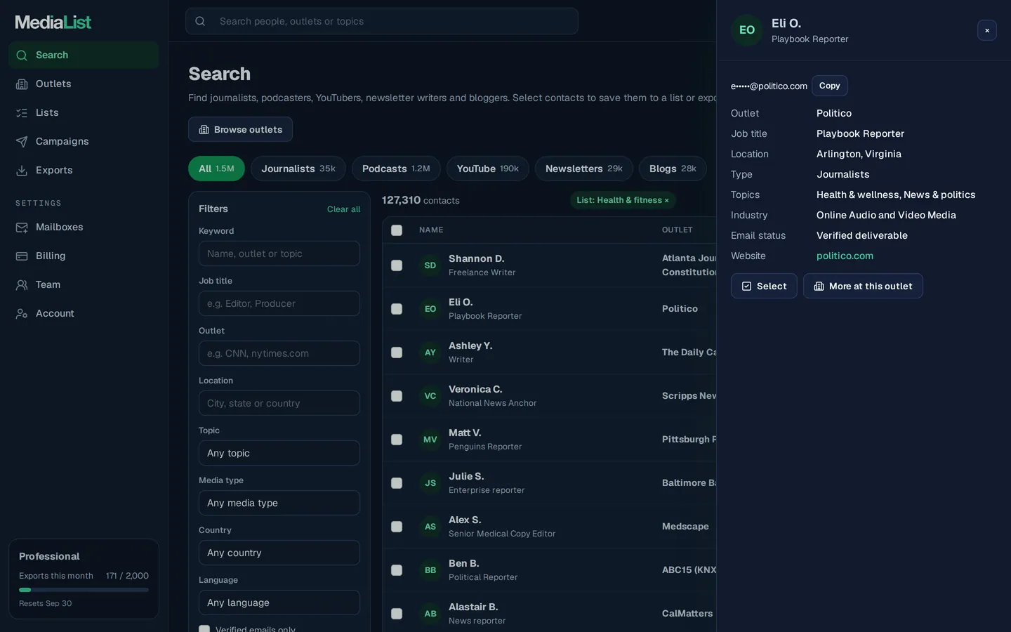This screenshot has width=1011, height=632.
Task: Clear all filters
Action: coord(343,209)
